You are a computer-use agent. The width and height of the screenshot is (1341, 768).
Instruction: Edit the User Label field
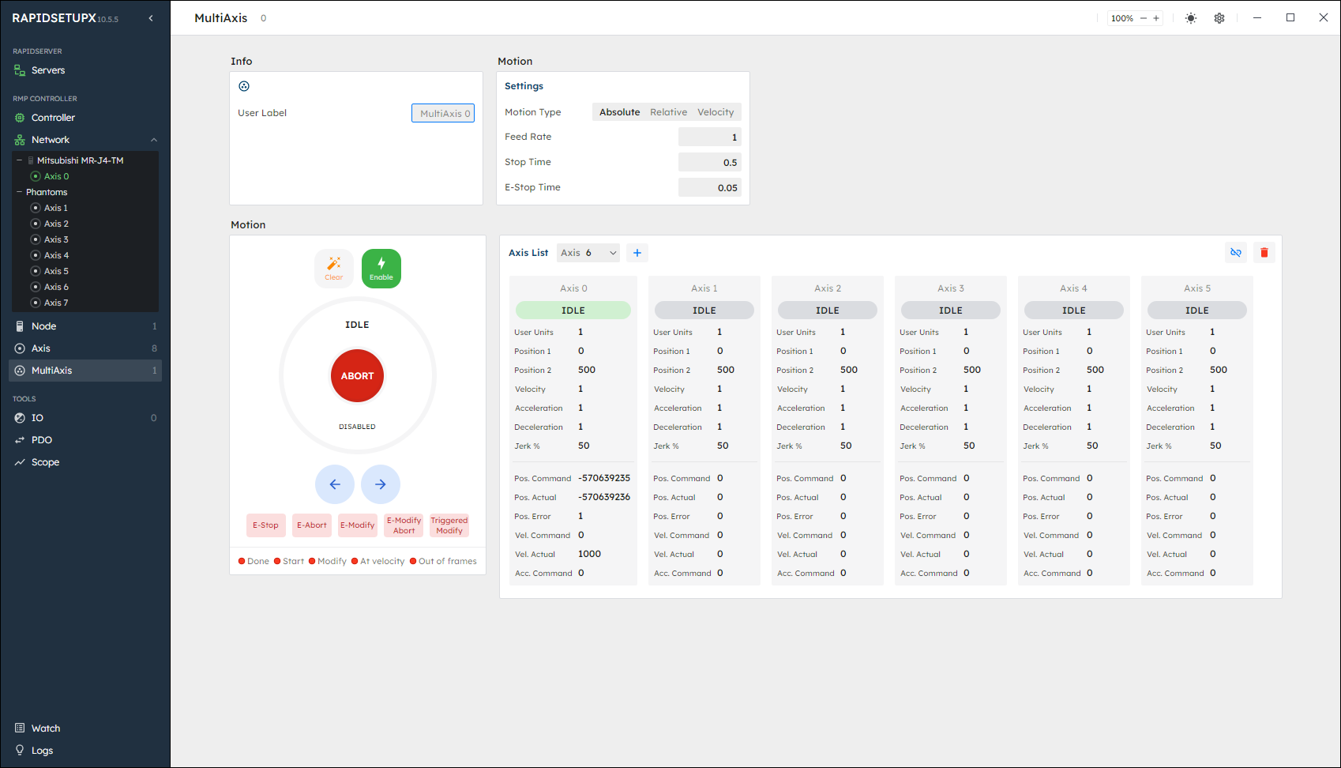coord(443,113)
